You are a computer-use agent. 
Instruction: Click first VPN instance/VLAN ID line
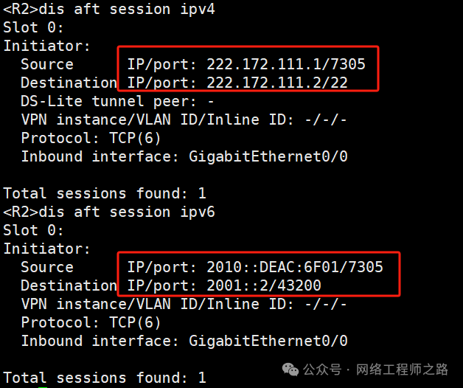pyautogui.click(x=184, y=119)
